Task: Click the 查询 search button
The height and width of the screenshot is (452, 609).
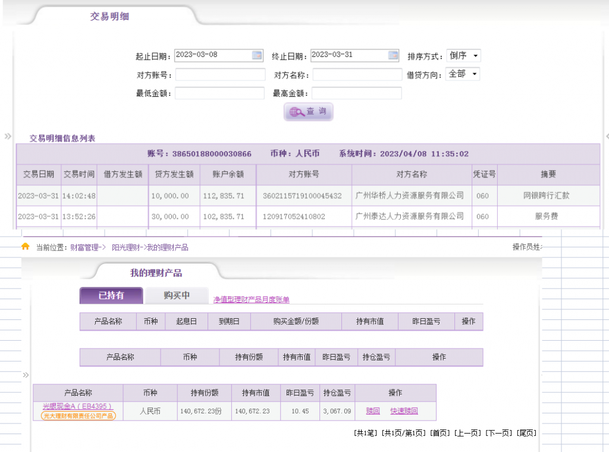Action: coord(309,112)
